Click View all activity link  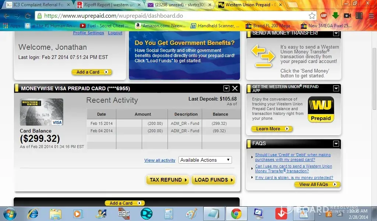click(160, 160)
